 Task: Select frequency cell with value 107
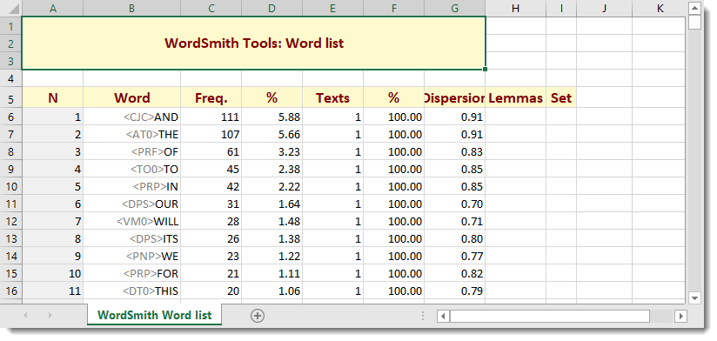coord(211,134)
